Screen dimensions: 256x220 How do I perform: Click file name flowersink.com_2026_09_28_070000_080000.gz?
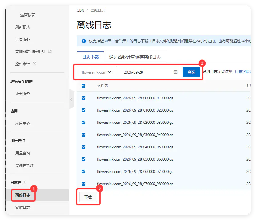coord(135,184)
